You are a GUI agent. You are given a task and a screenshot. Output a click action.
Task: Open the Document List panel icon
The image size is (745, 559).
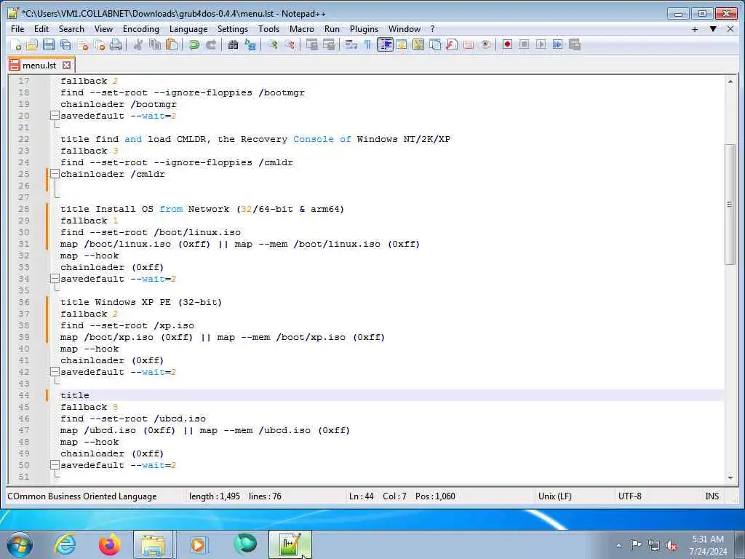pyautogui.click(x=435, y=44)
